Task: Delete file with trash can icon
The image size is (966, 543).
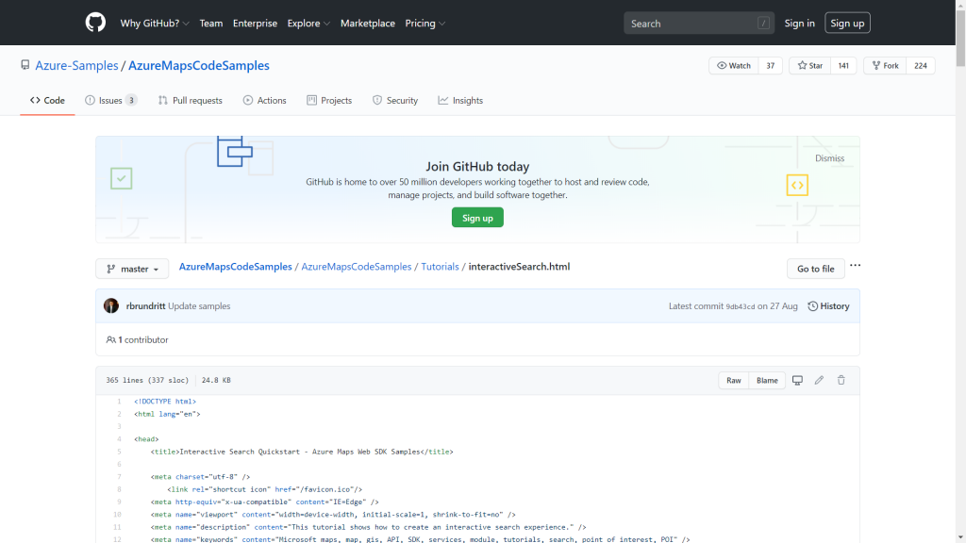Action: pos(841,381)
